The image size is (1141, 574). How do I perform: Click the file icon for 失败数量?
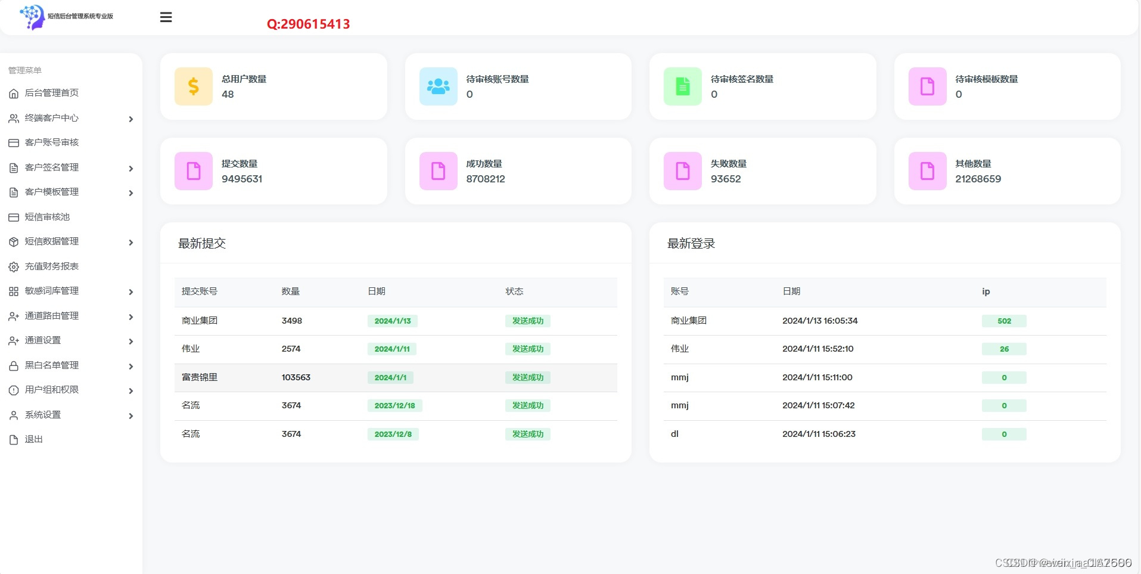[x=683, y=171]
